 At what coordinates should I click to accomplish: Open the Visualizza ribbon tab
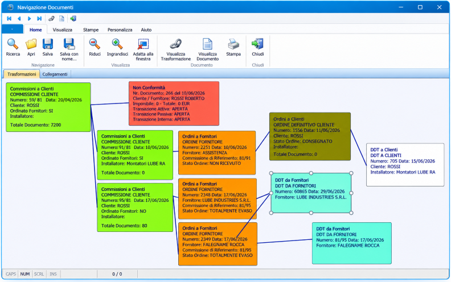[x=63, y=30]
